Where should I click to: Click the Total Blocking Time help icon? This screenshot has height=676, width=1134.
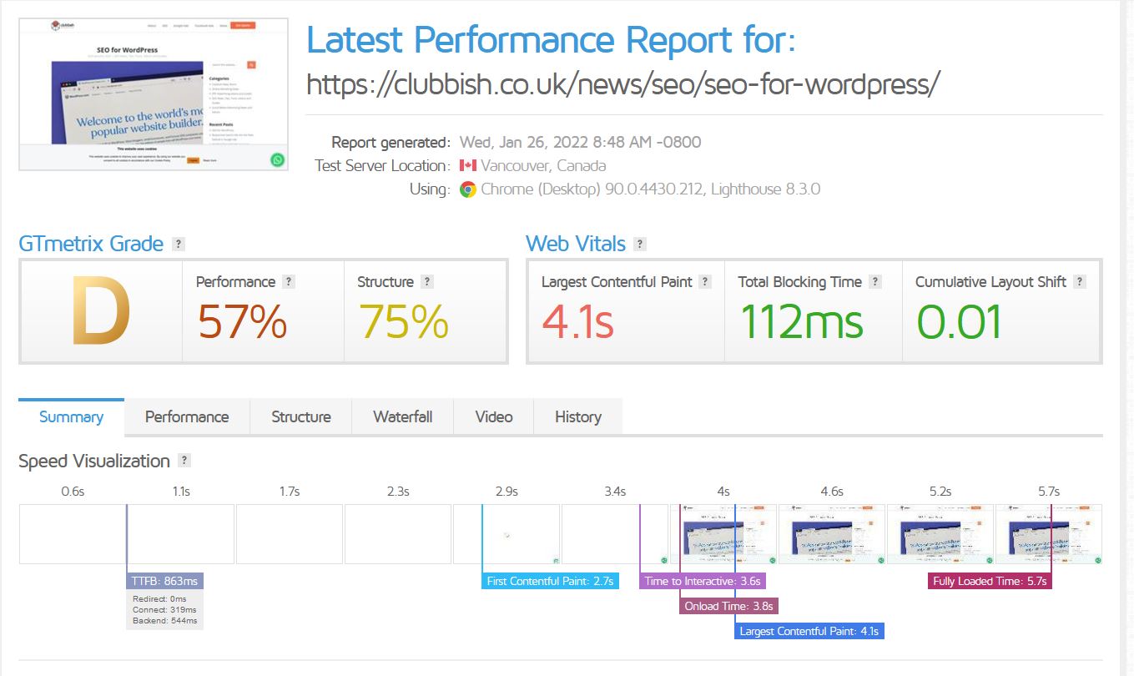875,282
